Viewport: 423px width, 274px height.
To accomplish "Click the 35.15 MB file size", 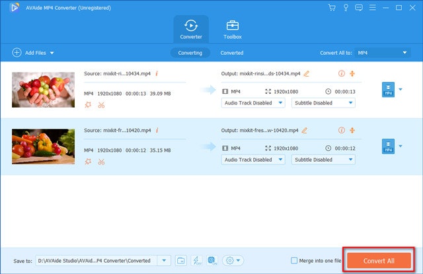I will [x=160, y=151].
